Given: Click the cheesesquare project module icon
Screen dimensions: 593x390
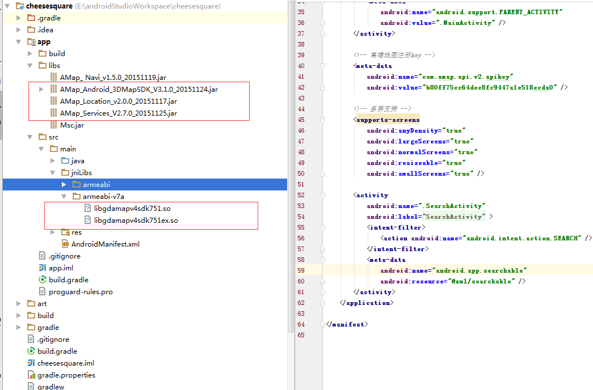Looking at the screenshot, I should 20,6.
